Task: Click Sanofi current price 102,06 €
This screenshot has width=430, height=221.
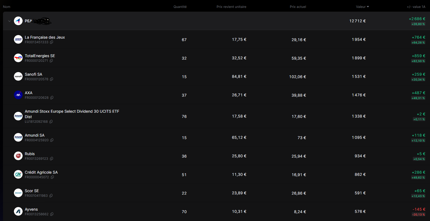Action: click(298, 77)
